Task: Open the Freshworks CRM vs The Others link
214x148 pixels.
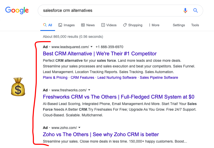Action: click(x=118, y=97)
